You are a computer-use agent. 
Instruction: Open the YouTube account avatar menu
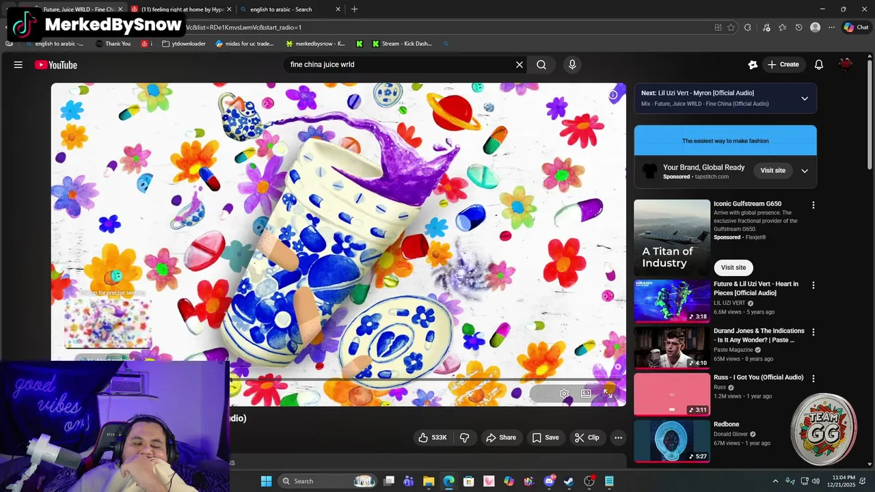(846, 65)
